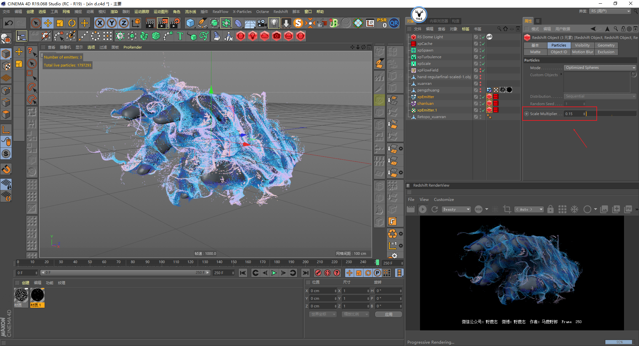This screenshot has height=346, width=639.
Task: Toggle the green enable check for xpCache
Action: coord(483,44)
